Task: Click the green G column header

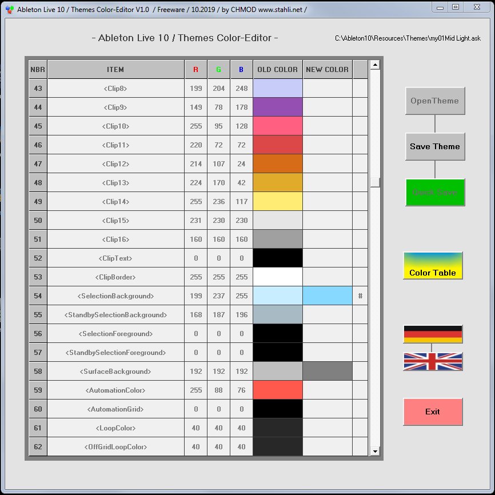Action: click(218, 70)
